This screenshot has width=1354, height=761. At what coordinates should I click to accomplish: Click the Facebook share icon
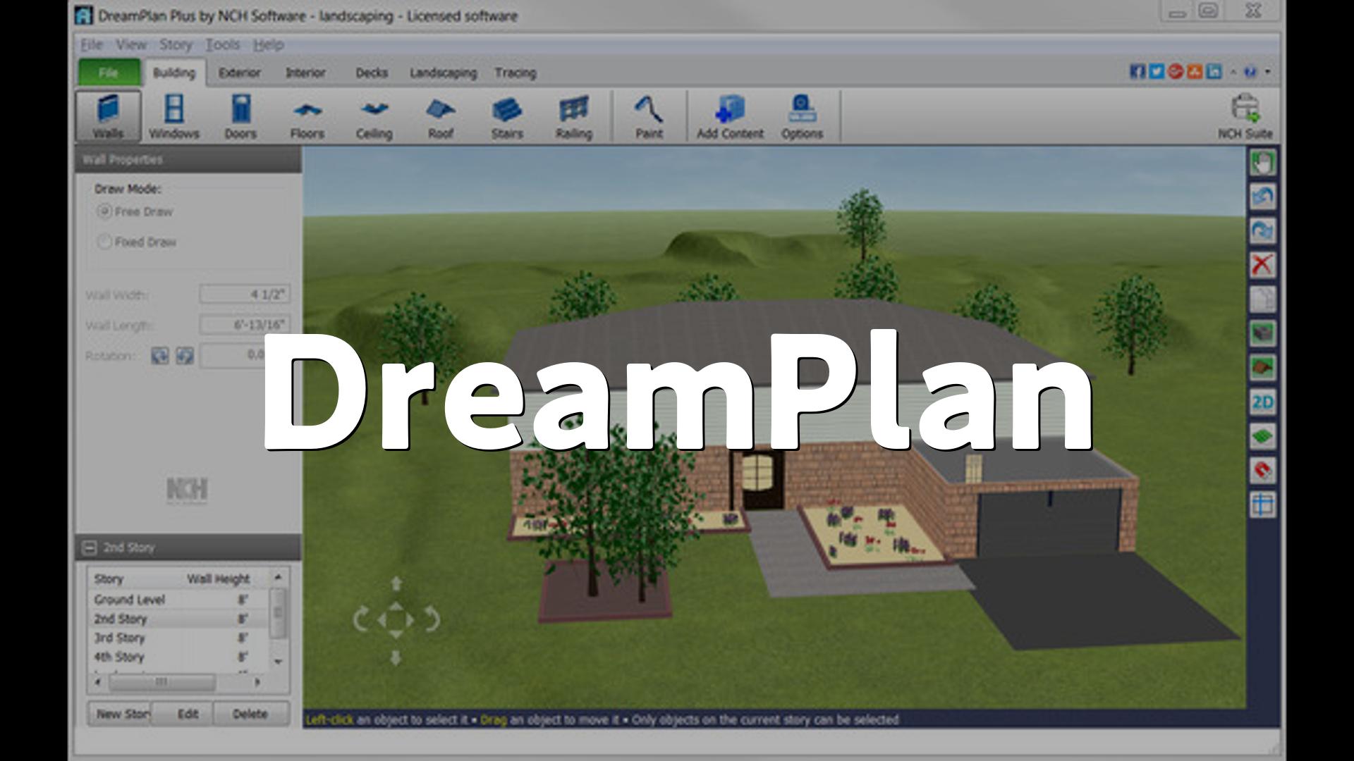[1138, 71]
